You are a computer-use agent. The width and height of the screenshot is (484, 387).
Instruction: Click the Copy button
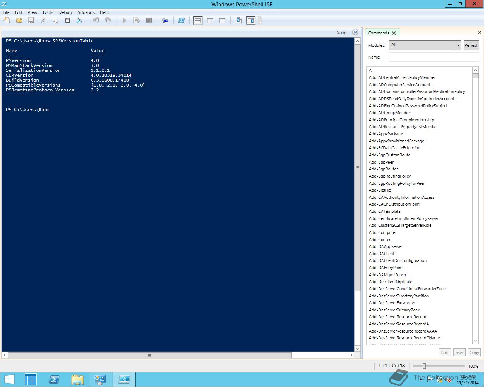coord(474,353)
